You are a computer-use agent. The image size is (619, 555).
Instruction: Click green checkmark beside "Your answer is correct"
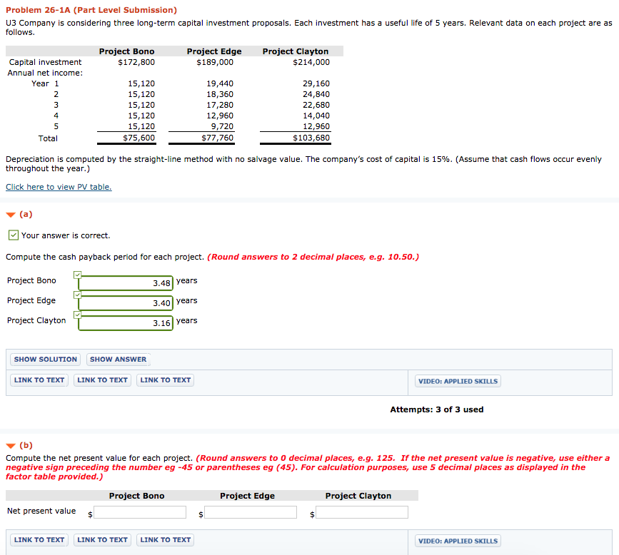tap(13, 235)
